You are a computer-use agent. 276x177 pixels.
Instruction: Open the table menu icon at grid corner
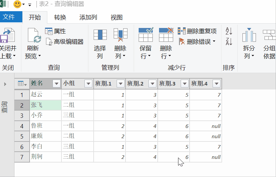click(22, 84)
